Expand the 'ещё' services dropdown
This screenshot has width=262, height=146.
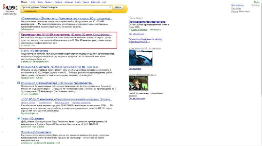[x=104, y=2]
